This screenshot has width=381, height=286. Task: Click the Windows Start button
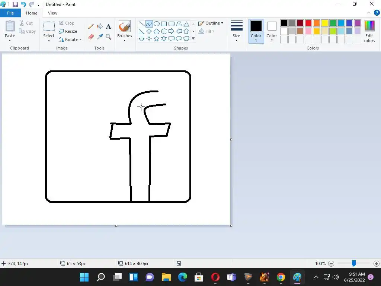[84, 277]
